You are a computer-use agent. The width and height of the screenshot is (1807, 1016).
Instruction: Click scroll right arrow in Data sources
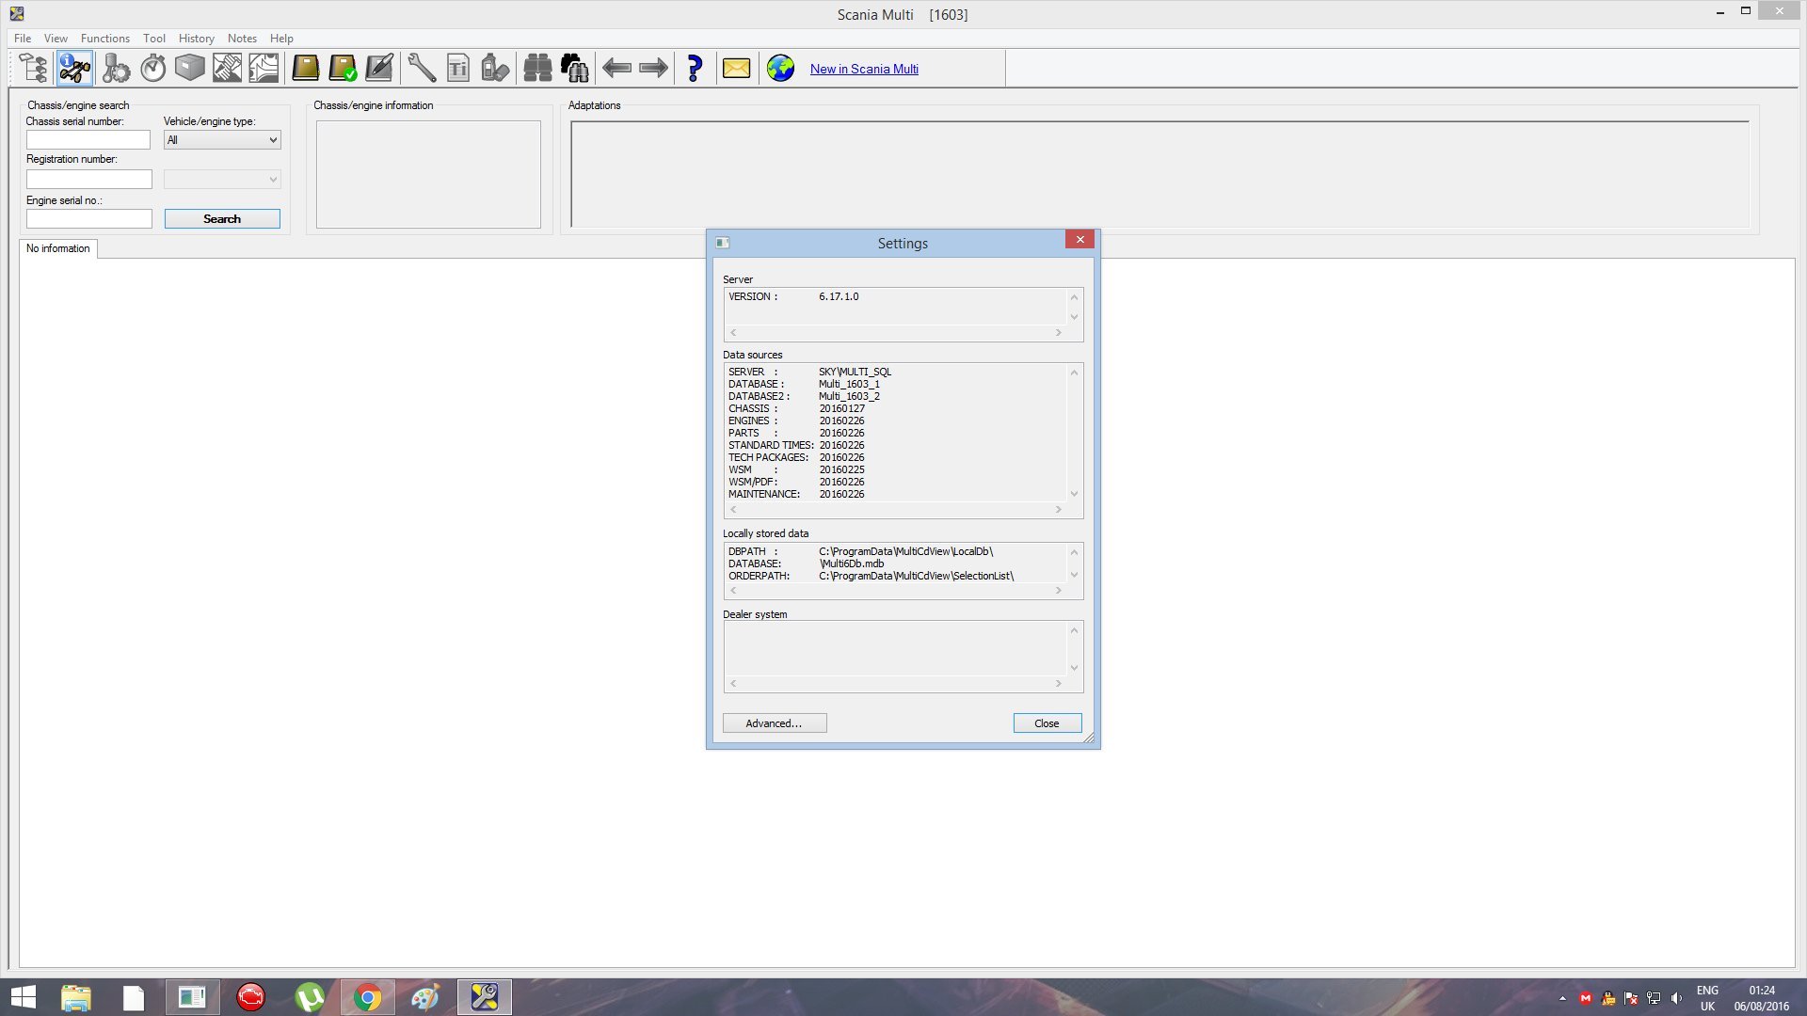point(1058,510)
